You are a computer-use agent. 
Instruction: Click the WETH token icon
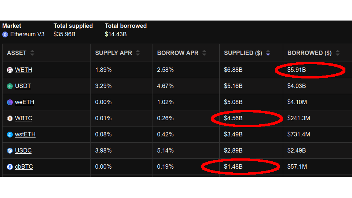coord(10,70)
